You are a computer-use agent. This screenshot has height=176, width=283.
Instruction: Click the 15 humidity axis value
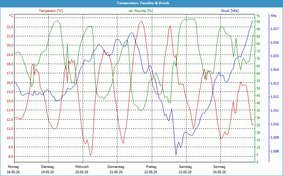258,140
